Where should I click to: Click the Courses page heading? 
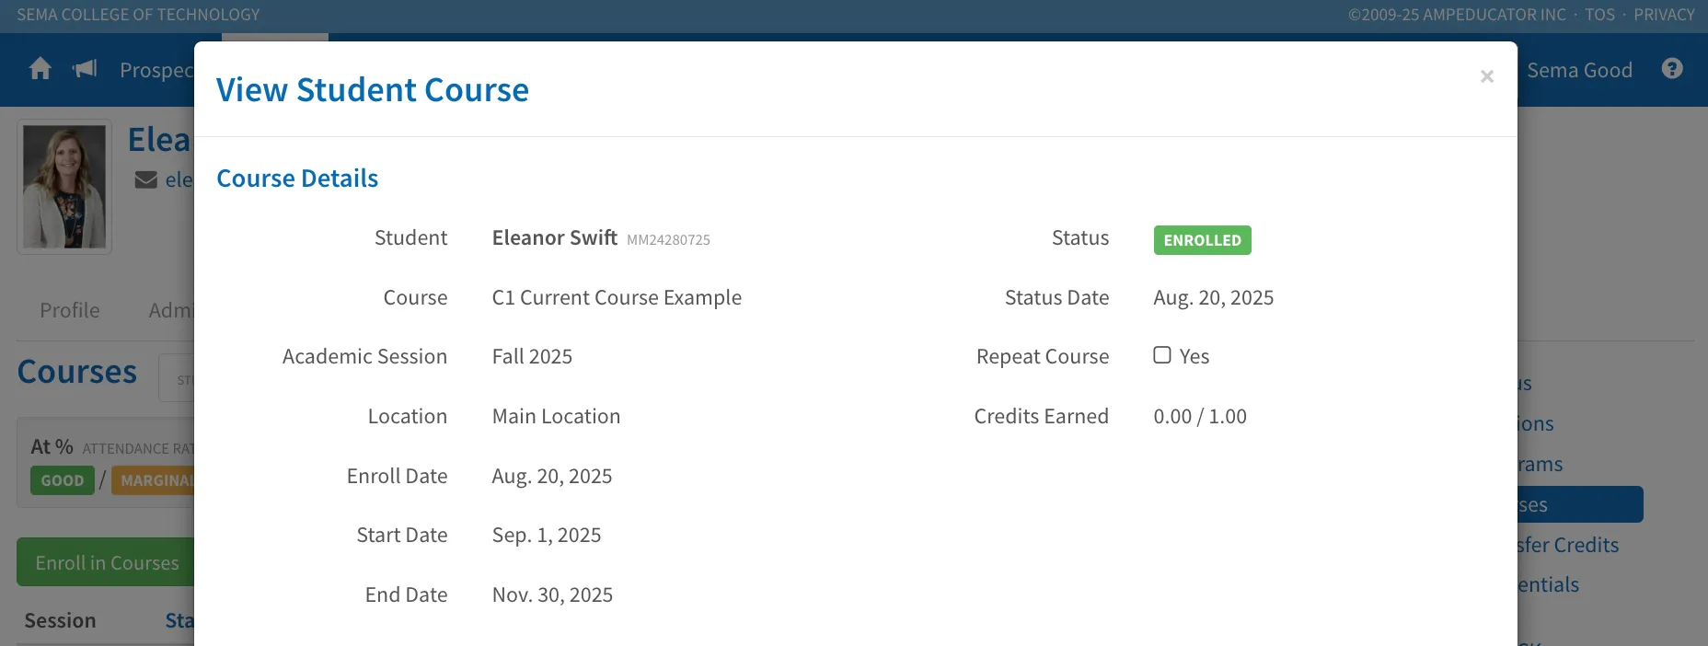click(x=77, y=372)
